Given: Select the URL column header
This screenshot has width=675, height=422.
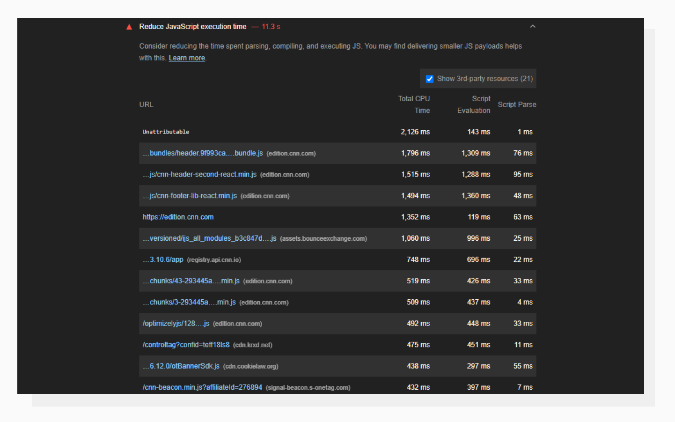Looking at the screenshot, I should point(146,104).
